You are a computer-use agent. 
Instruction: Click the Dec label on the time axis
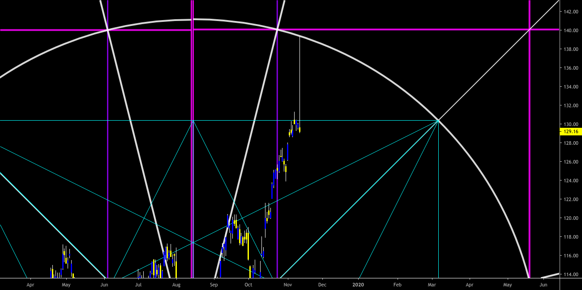tap(322, 285)
